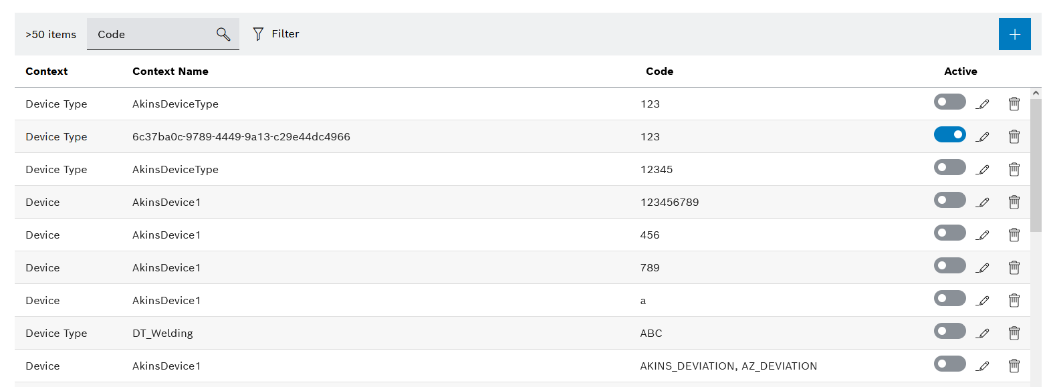Edit the 6c37ba0c-9789 device type row
The image size is (1047, 387).
tap(982, 137)
